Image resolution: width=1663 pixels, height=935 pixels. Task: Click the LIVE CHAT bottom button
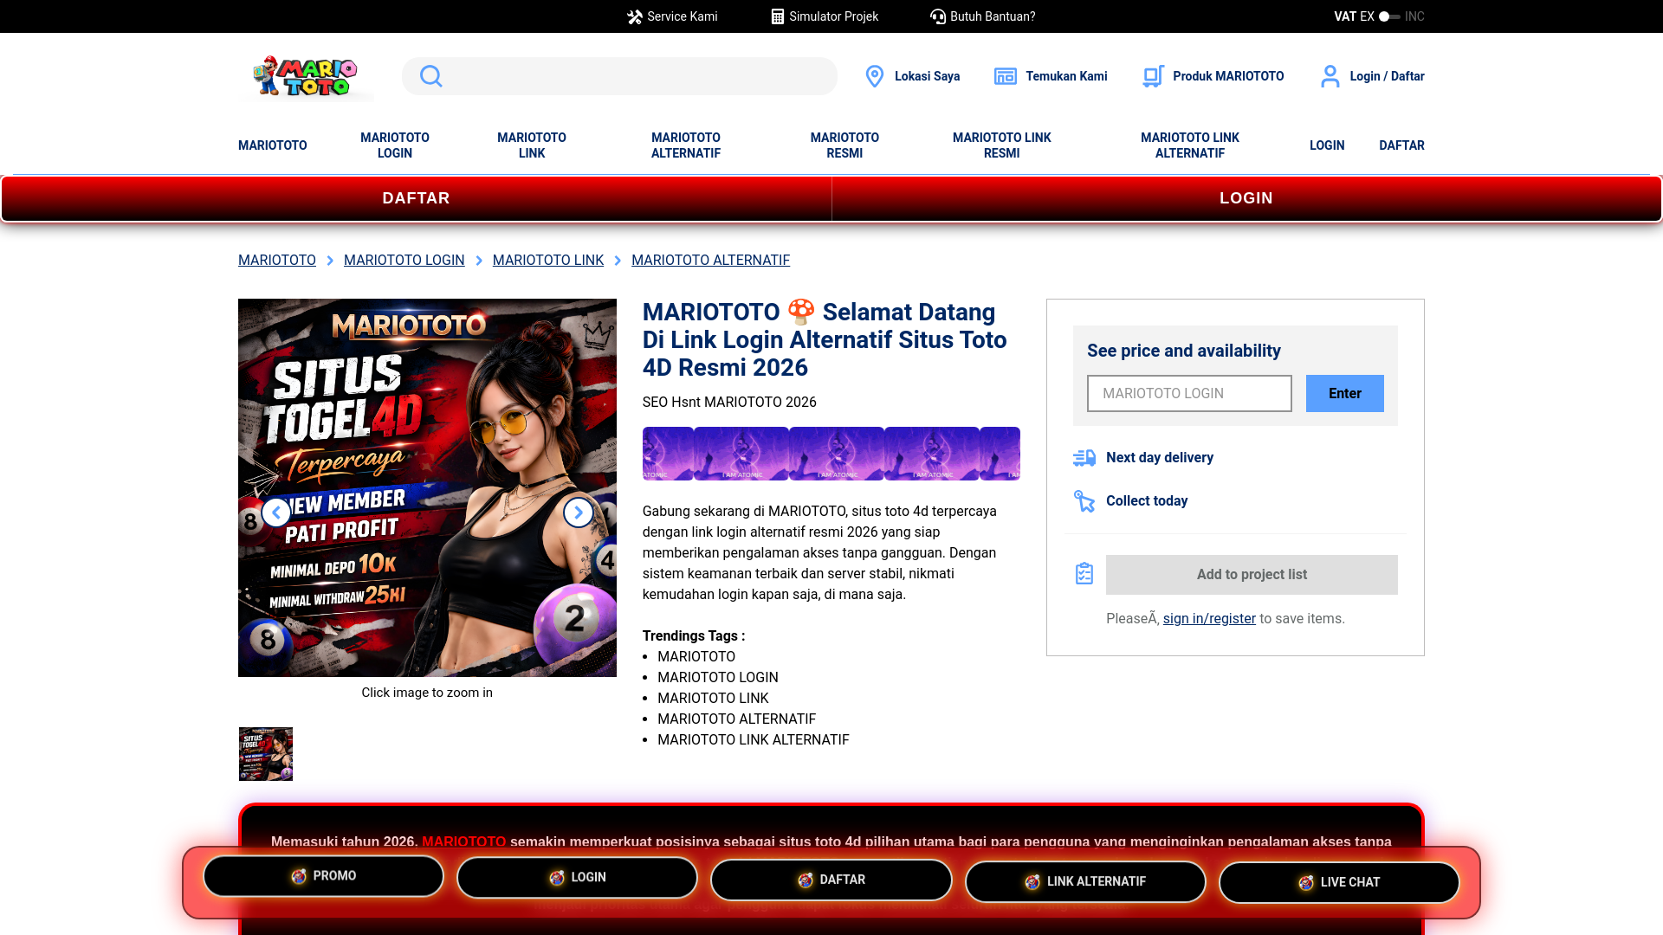click(1339, 882)
